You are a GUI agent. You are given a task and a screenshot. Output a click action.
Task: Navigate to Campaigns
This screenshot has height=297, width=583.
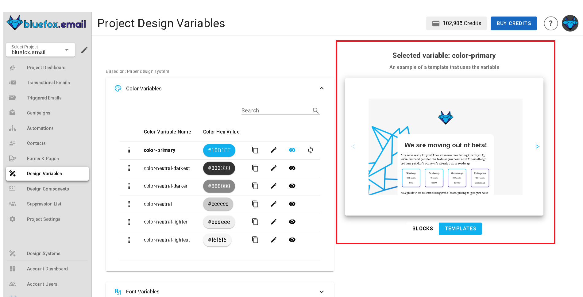[47, 113]
